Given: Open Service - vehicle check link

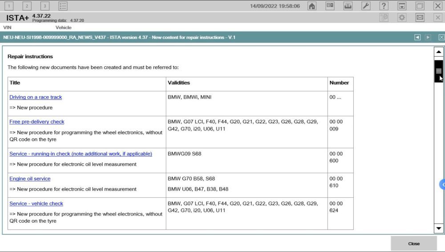Looking at the screenshot, I should [36, 203].
